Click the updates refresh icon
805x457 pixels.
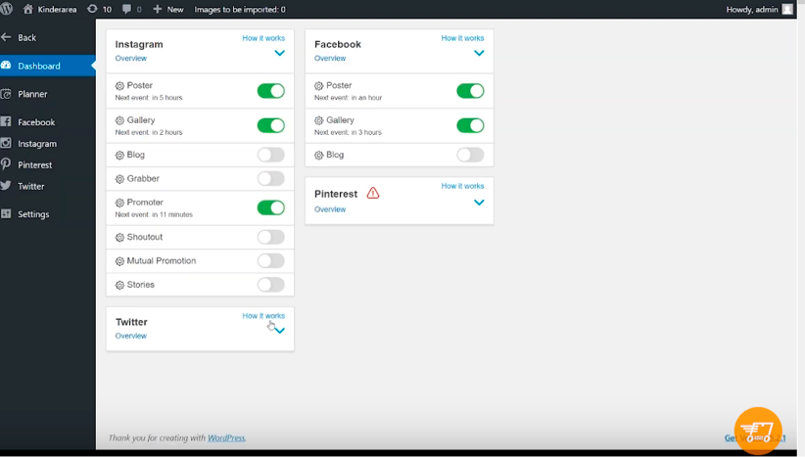(92, 9)
